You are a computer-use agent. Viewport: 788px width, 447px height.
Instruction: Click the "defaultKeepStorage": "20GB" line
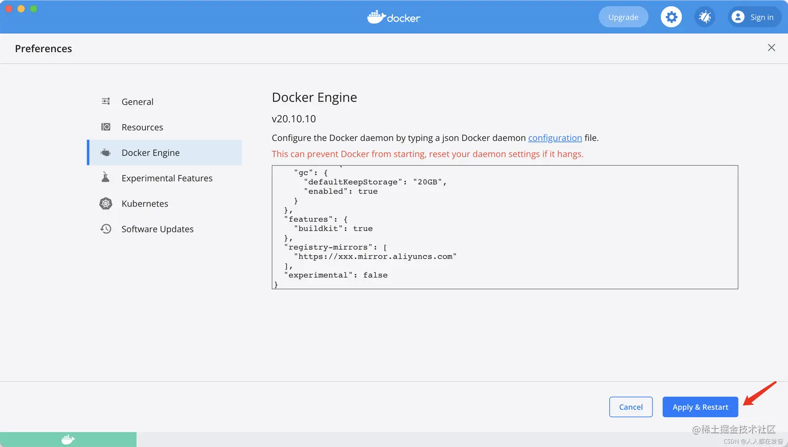(375, 182)
